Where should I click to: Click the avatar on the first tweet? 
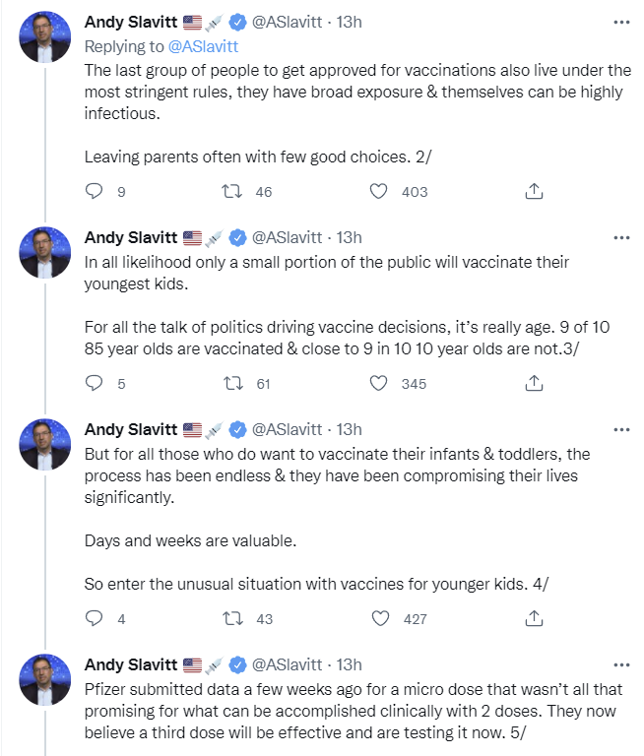click(x=45, y=38)
